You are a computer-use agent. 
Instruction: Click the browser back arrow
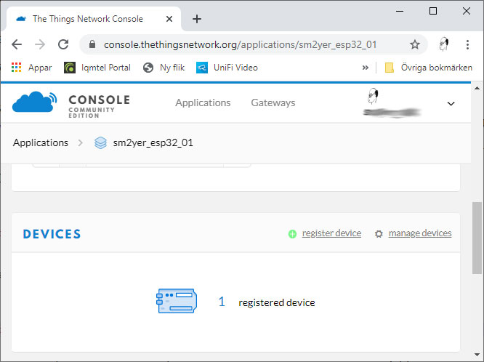17,44
